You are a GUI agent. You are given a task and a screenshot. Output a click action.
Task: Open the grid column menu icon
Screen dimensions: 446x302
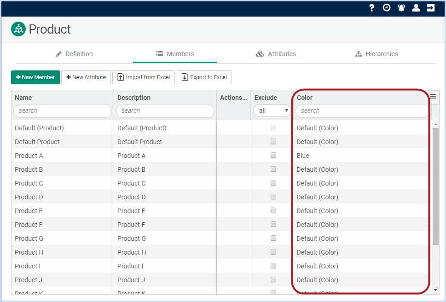pyautogui.click(x=433, y=96)
